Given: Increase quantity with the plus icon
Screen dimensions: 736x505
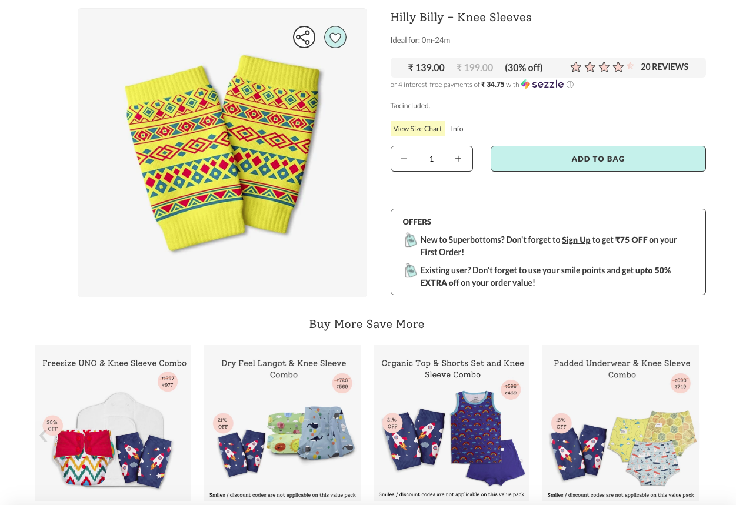Looking at the screenshot, I should pyautogui.click(x=458, y=159).
